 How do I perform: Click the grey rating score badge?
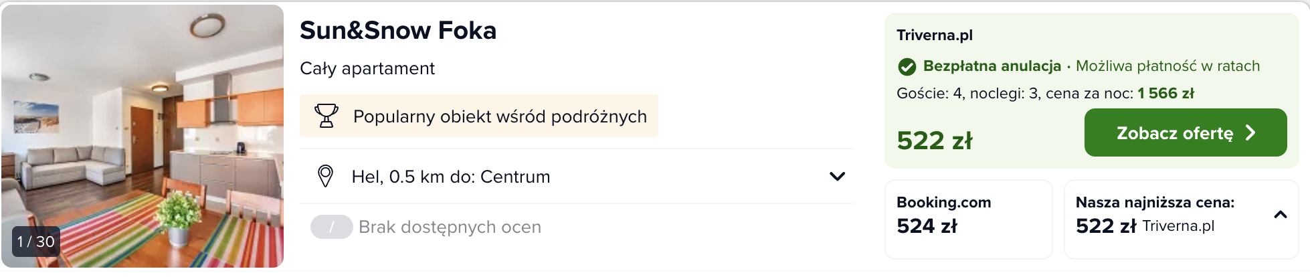point(331,227)
